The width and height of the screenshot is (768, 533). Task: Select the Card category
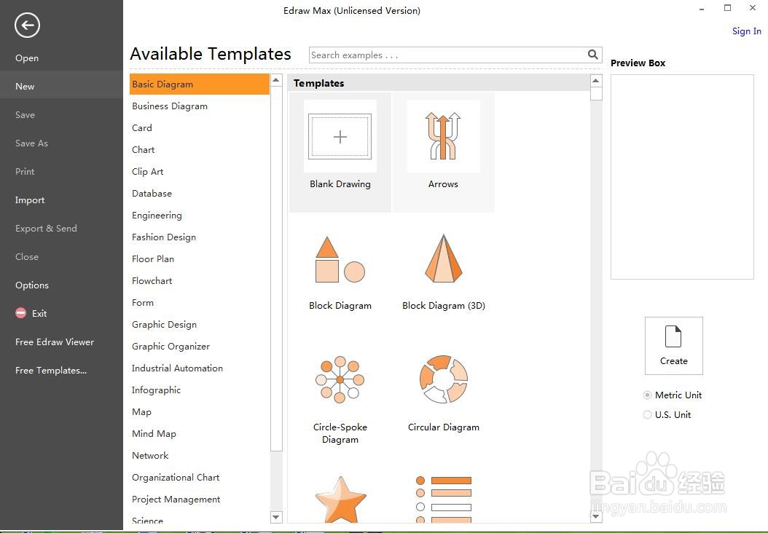142,127
